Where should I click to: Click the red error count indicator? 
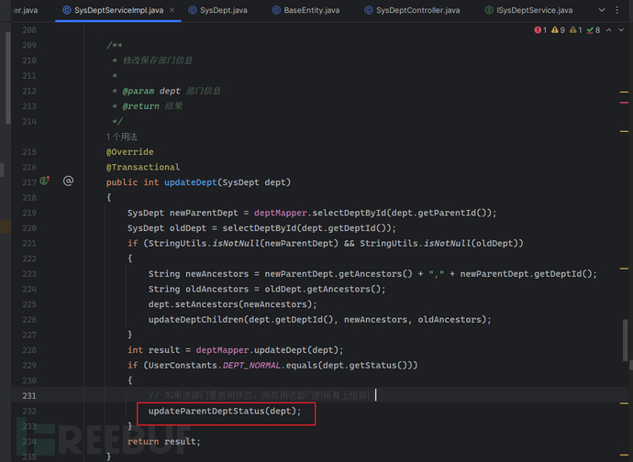pyautogui.click(x=540, y=30)
